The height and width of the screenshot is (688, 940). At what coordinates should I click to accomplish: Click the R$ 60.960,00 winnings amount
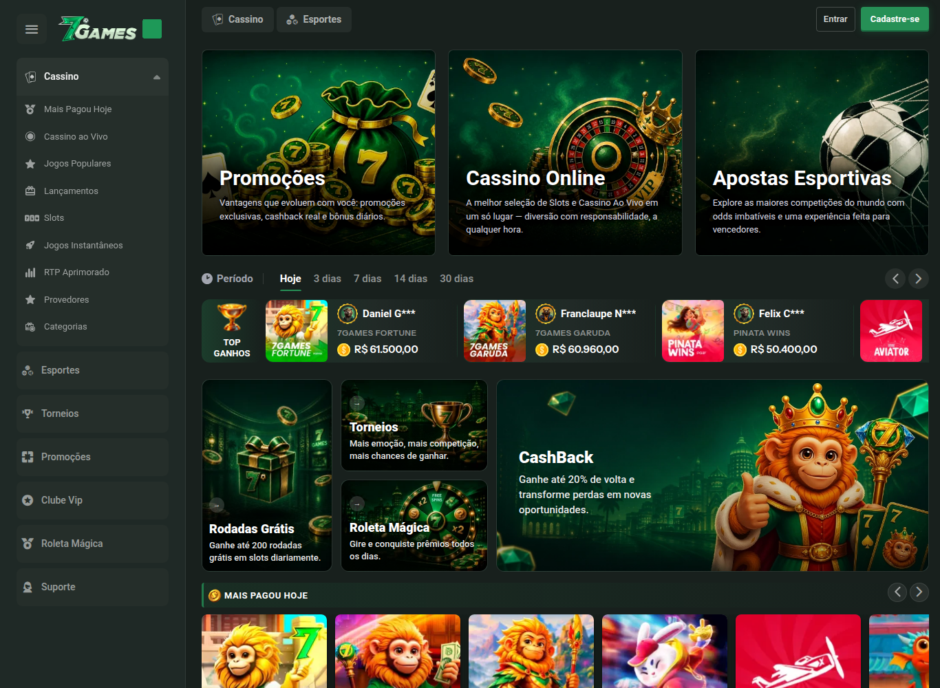point(586,350)
